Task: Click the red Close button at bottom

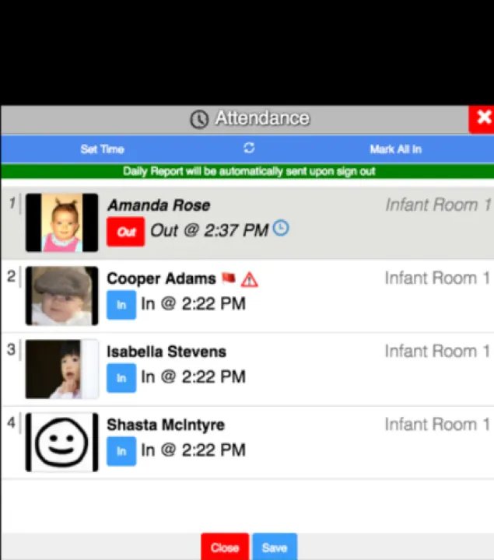Action: (x=224, y=548)
